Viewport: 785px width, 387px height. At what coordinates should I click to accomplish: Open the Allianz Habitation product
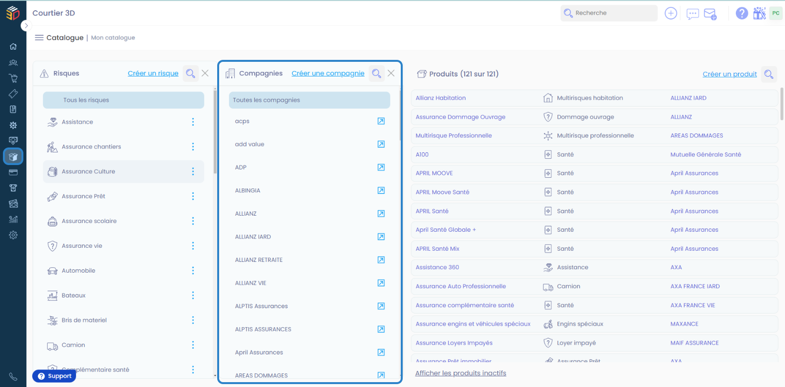[x=441, y=98]
